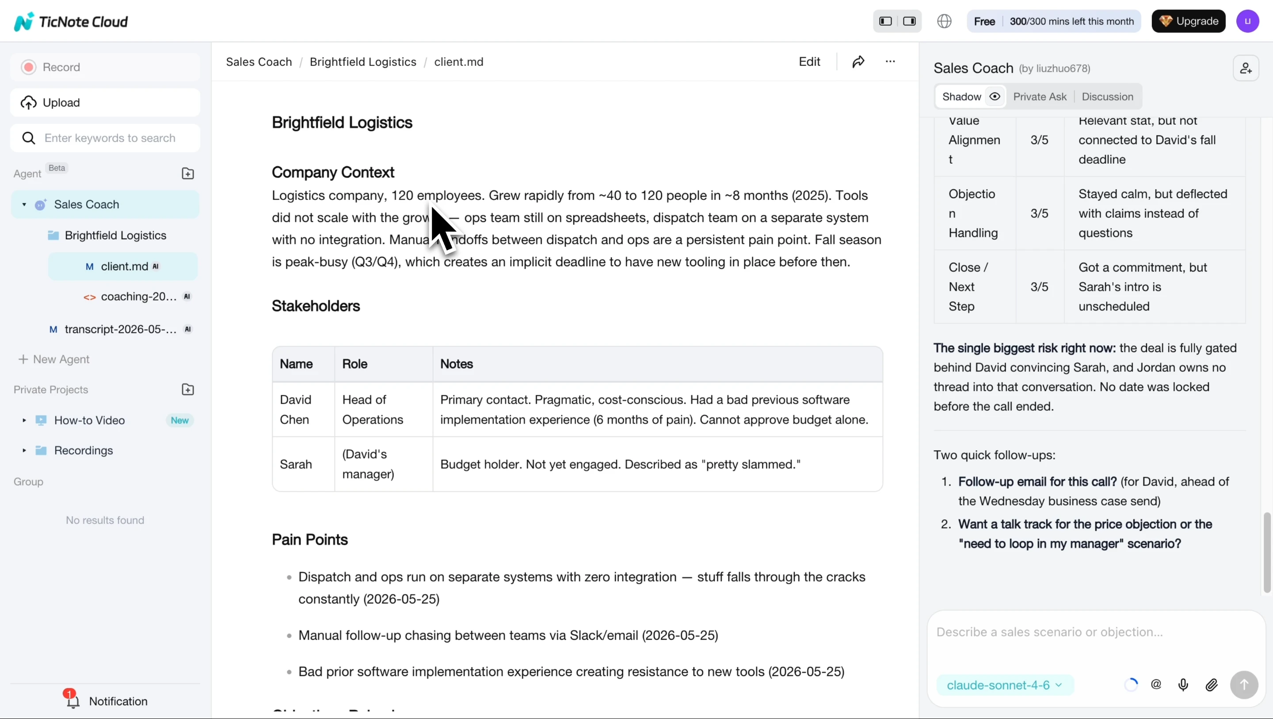Viewport: 1273px width, 719px height.
Task: Click the Stakeholders heading
Action: (316, 306)
